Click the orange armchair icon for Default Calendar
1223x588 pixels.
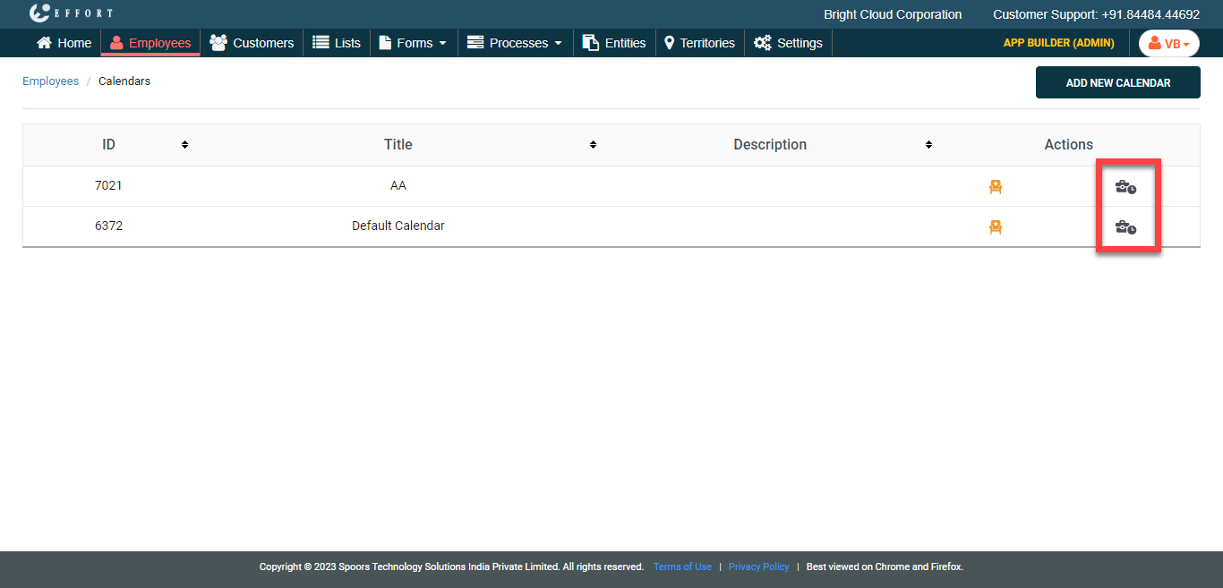(995, 226)
